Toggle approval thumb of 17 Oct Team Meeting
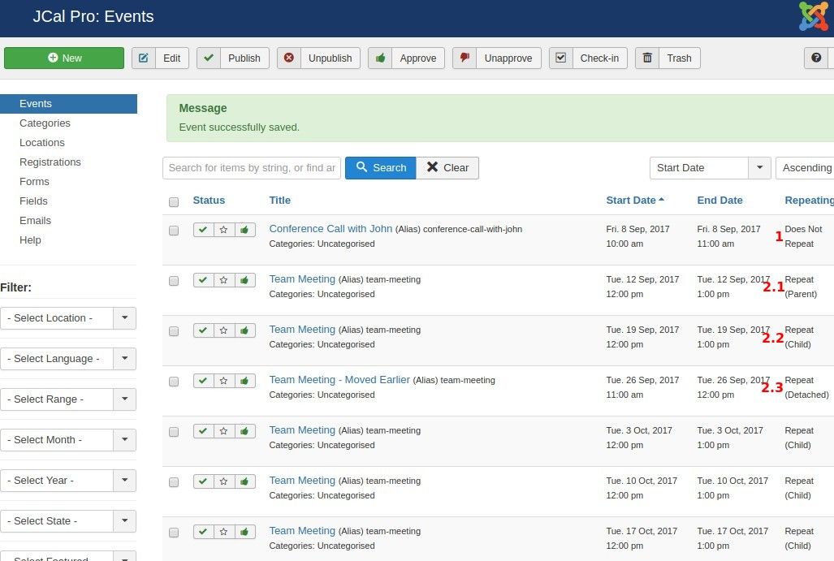This screenshot has width=834, height=561. 244,532
